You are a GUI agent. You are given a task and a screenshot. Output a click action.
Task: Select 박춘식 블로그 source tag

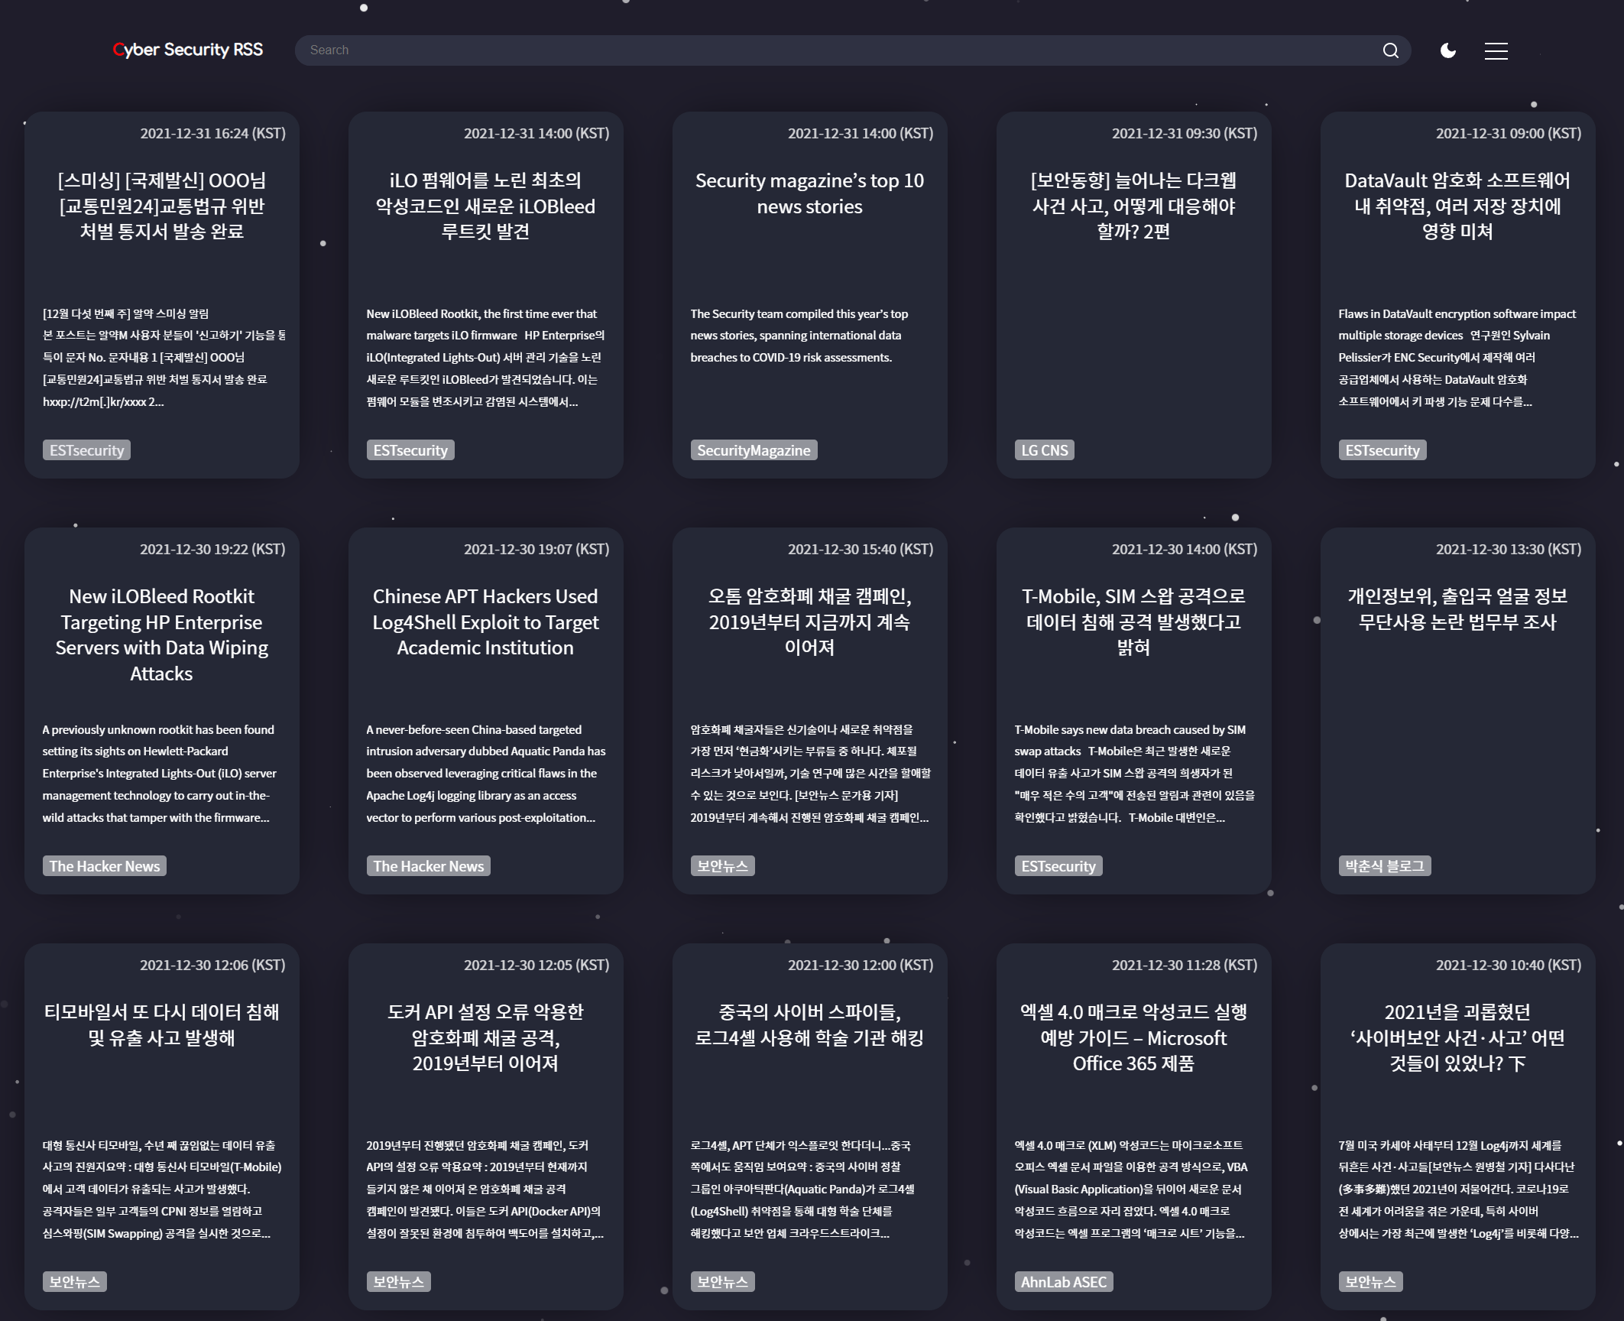pos(1384,866)
